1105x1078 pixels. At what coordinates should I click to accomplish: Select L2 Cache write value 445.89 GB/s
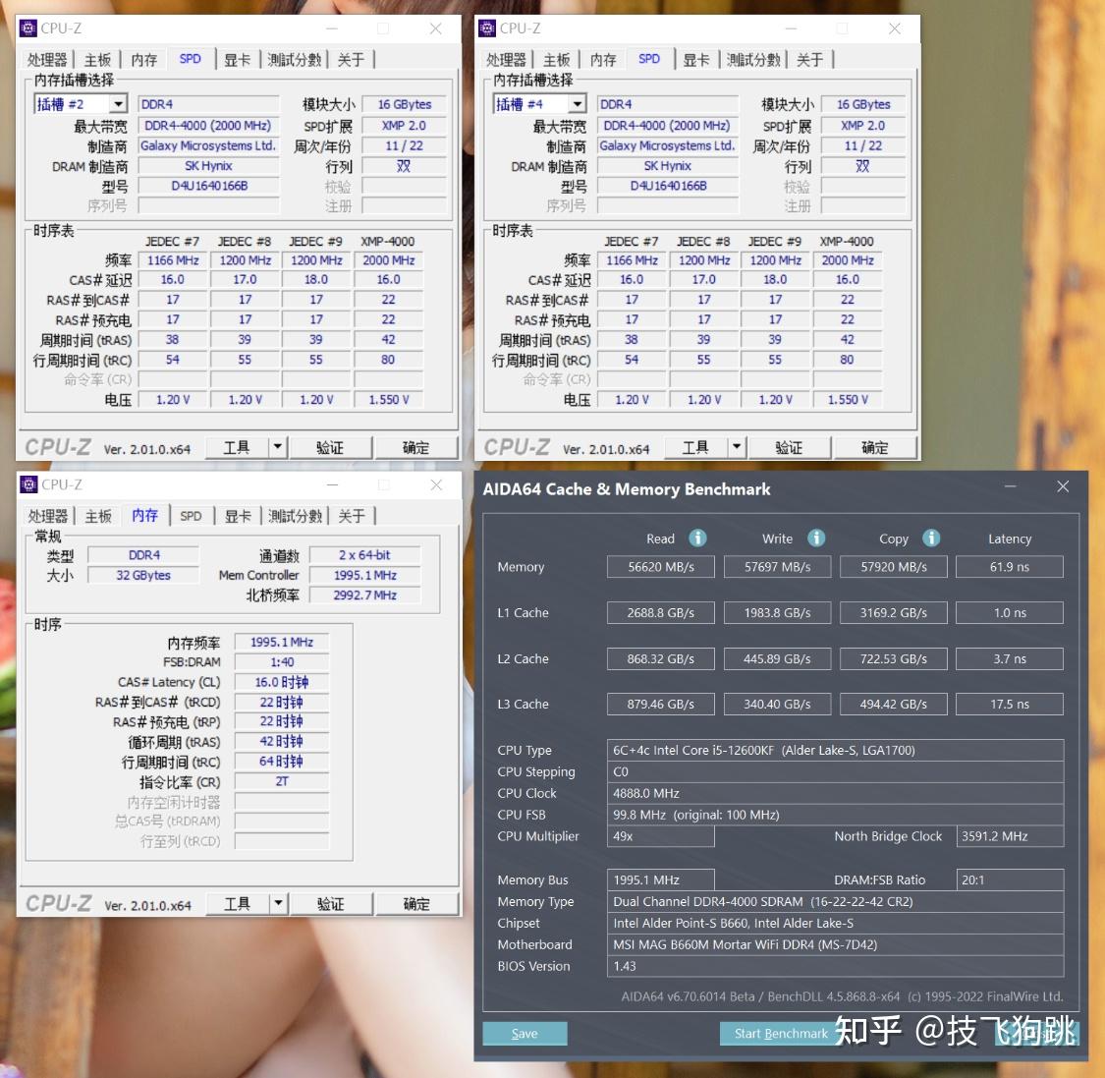(777, 658)
